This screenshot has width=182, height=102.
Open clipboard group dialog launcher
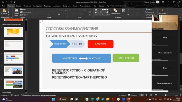click(12, 18)
